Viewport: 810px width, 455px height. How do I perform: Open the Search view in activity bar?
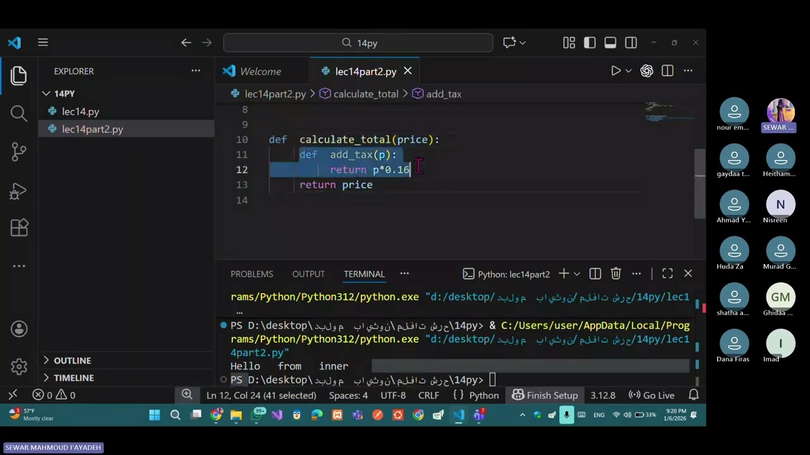[18, 113]
